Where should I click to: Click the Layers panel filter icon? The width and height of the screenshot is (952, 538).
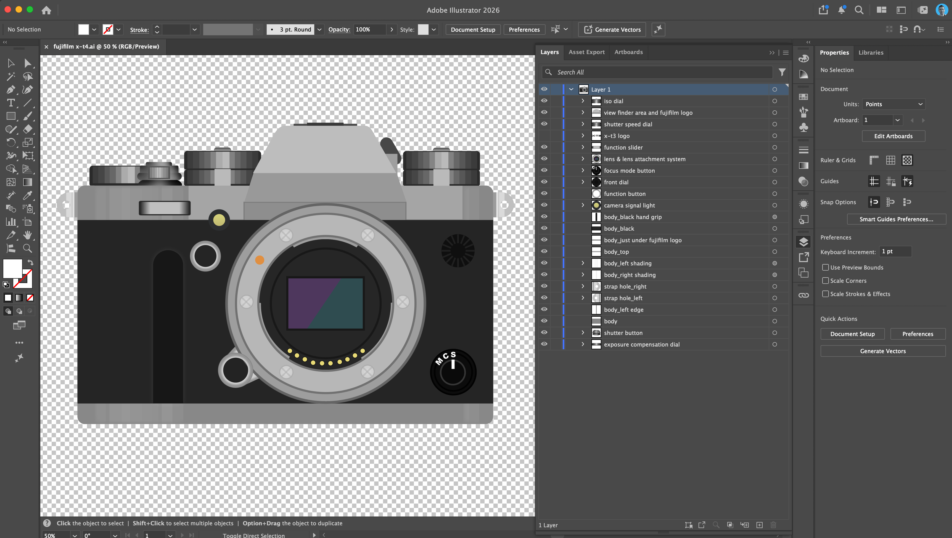(782, 72)
